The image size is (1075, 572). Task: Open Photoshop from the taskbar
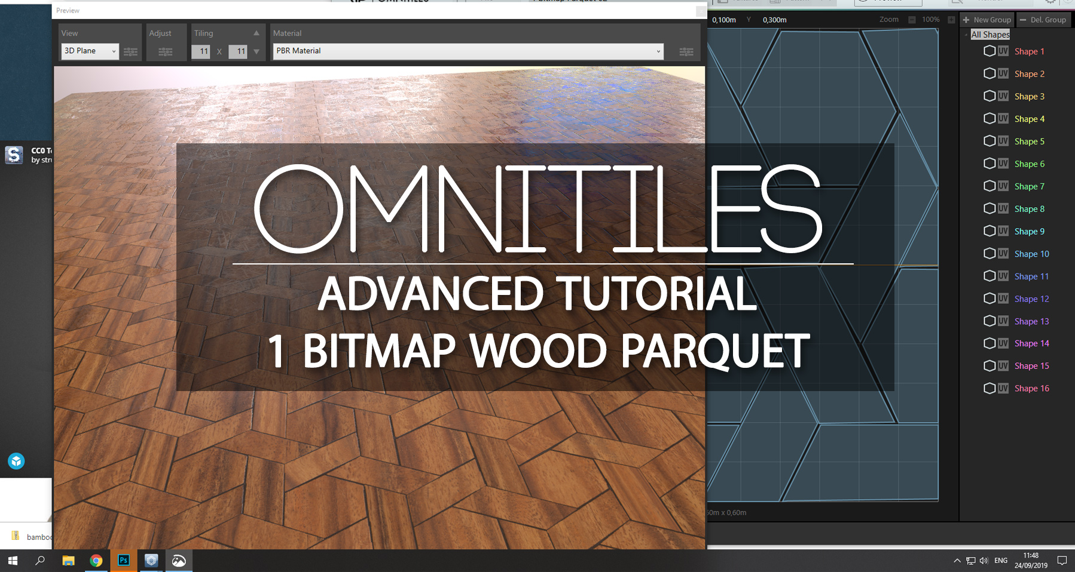coord(123,560)
